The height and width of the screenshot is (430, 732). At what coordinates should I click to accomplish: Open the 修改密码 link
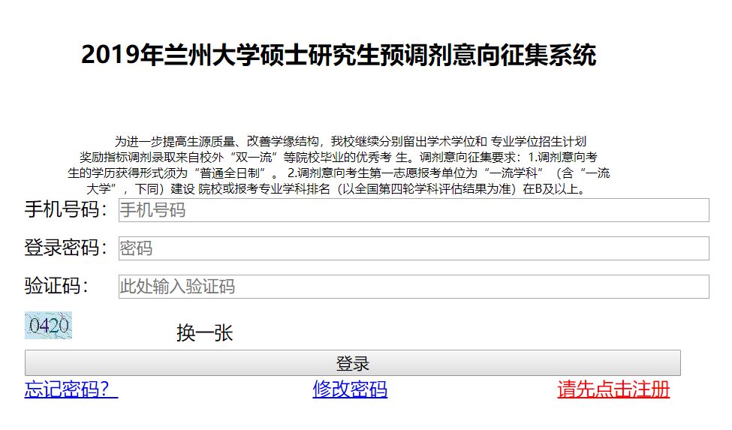(350, 389)
